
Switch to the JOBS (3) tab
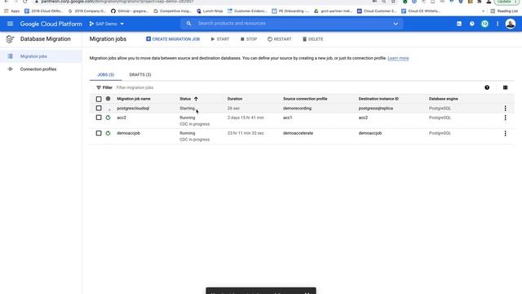coord(105,74)
